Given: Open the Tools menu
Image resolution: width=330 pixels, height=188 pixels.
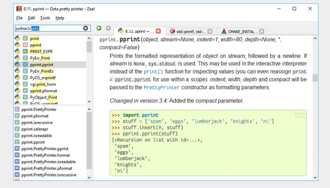Looking at the screenshot, I should 45,18.
